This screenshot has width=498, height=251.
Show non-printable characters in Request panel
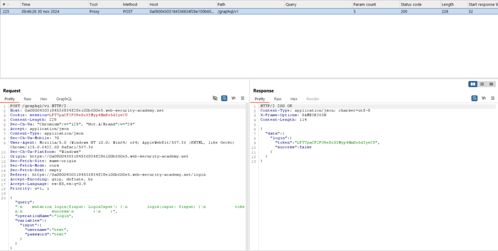tap(233, 98)
